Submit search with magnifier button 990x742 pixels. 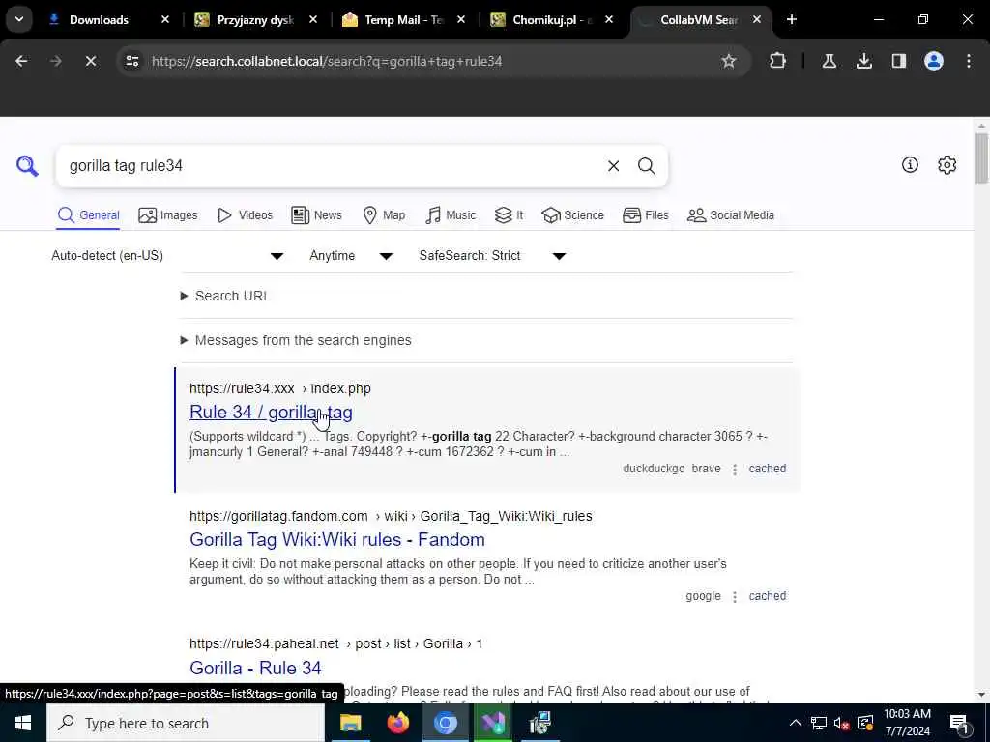(x=646, y=166)
